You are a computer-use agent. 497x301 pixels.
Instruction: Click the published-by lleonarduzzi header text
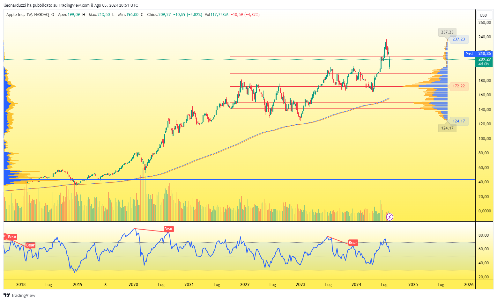pos(71,5)
